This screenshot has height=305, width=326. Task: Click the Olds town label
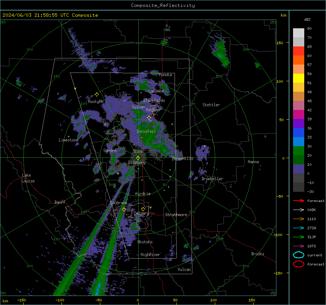coord(138,151)
